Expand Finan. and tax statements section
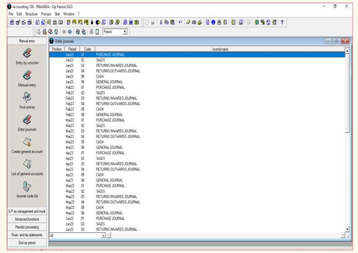This screenshot has height=253, width=358. pos(27,235)
